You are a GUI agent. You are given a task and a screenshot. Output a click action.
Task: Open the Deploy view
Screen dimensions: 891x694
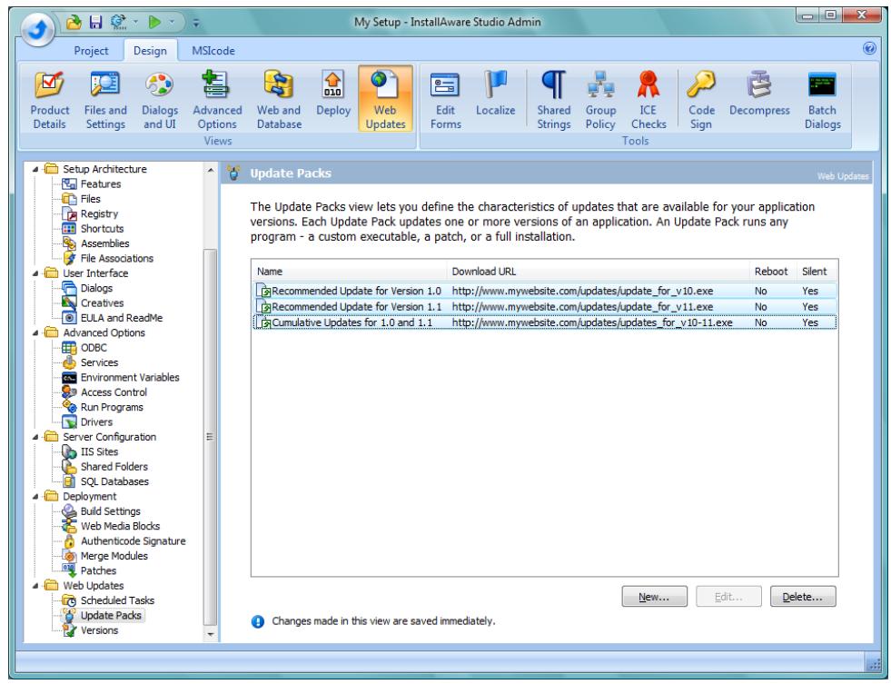(x=333, y=94)
